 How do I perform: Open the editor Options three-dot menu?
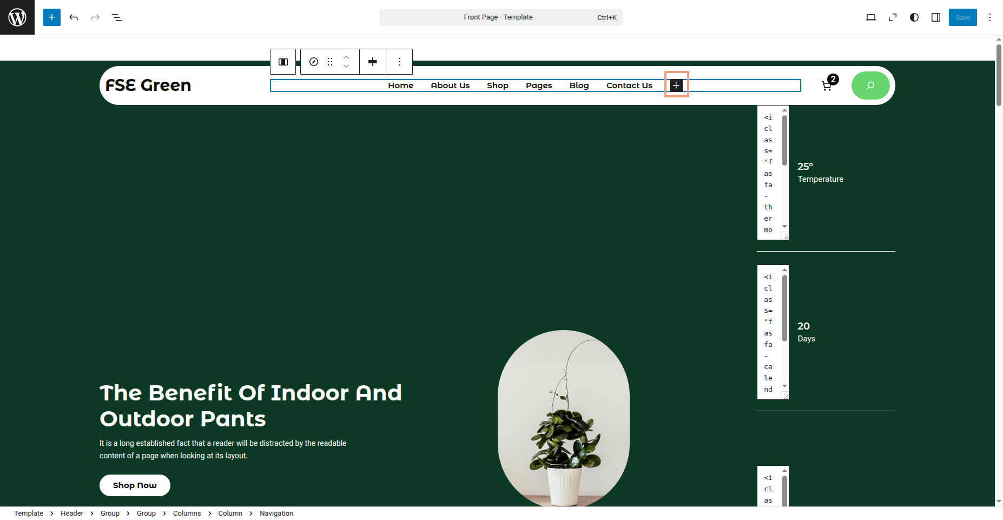pos(990,17)
